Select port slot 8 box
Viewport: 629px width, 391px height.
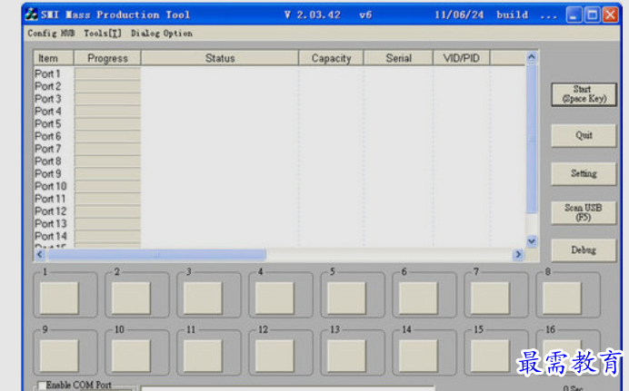pyautogui.click(x=562, y=298)
